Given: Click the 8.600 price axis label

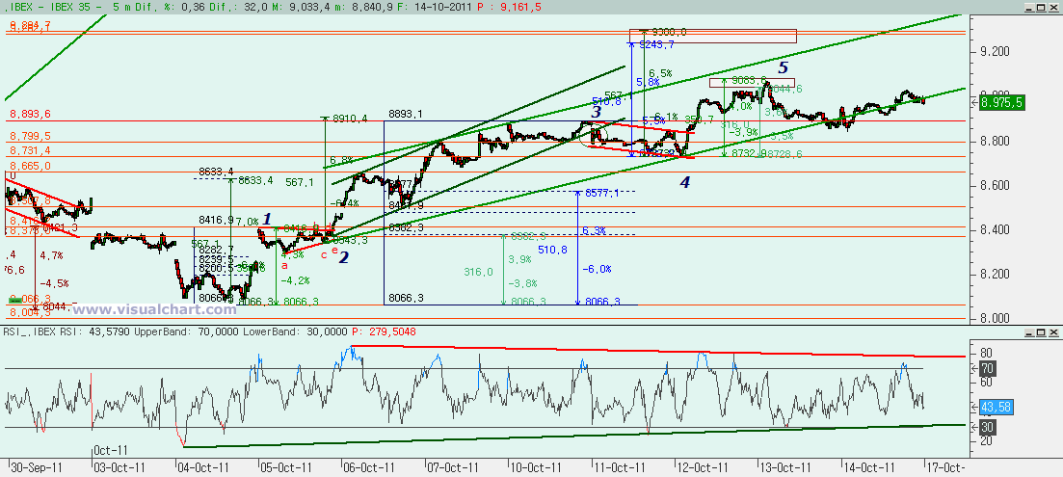Looking at the screenshot, I should 996,186.
